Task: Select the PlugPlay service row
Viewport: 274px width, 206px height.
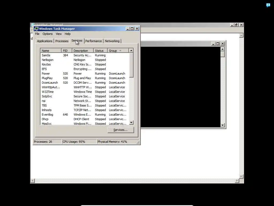Action: point(85,78)
